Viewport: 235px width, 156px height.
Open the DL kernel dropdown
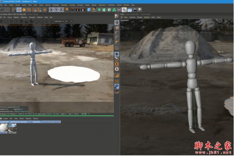point(69,21)
